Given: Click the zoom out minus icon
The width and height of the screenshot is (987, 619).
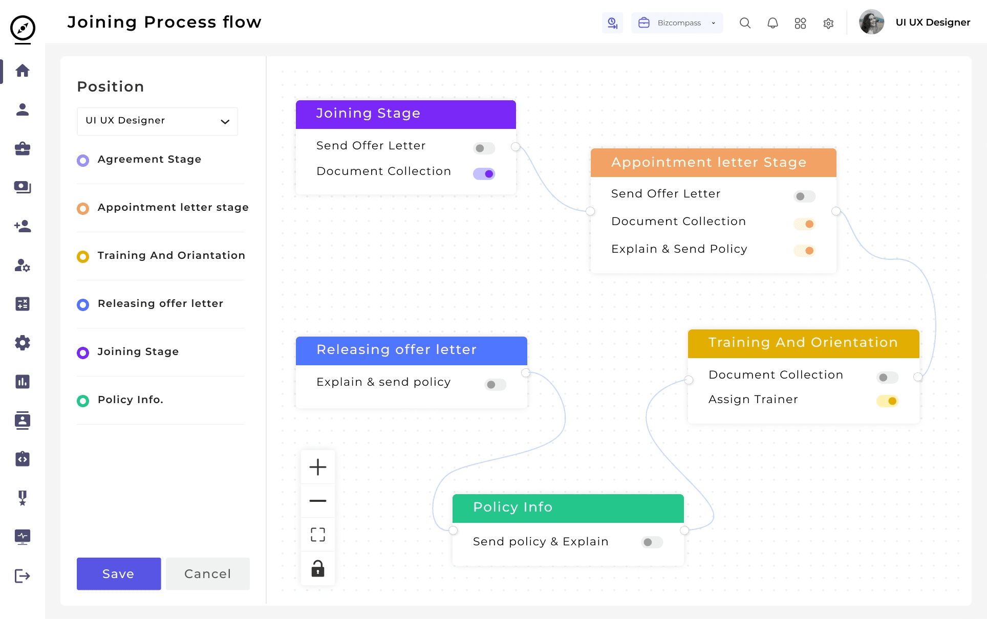Looking at the screenshot, I should [317, 501].
